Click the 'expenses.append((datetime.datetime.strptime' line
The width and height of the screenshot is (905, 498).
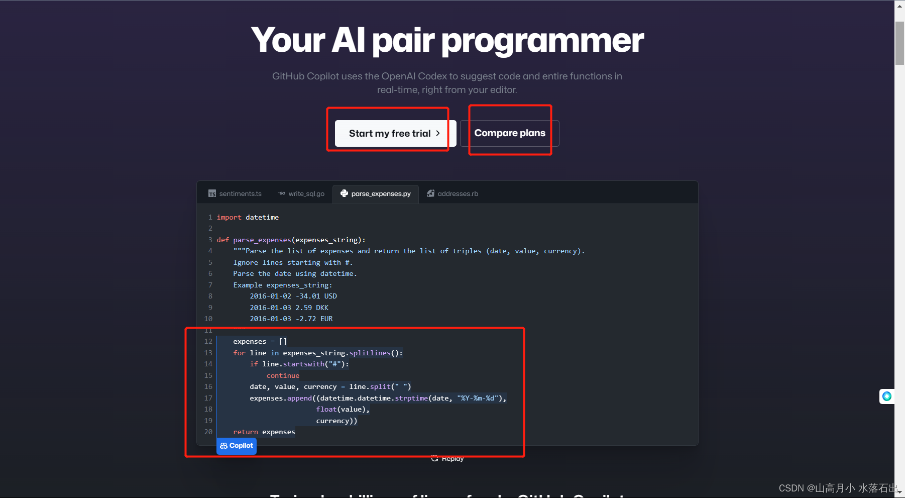[x=378, y=398]
